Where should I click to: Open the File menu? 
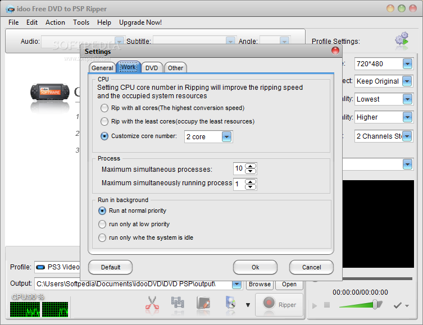click(x=13, y=22)
